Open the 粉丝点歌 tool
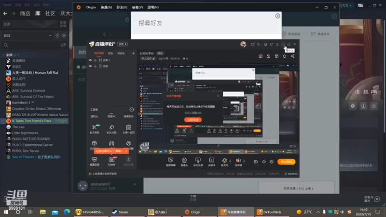Image resolution: width=386 pixels, height=217 pixels. click(111, 129)
